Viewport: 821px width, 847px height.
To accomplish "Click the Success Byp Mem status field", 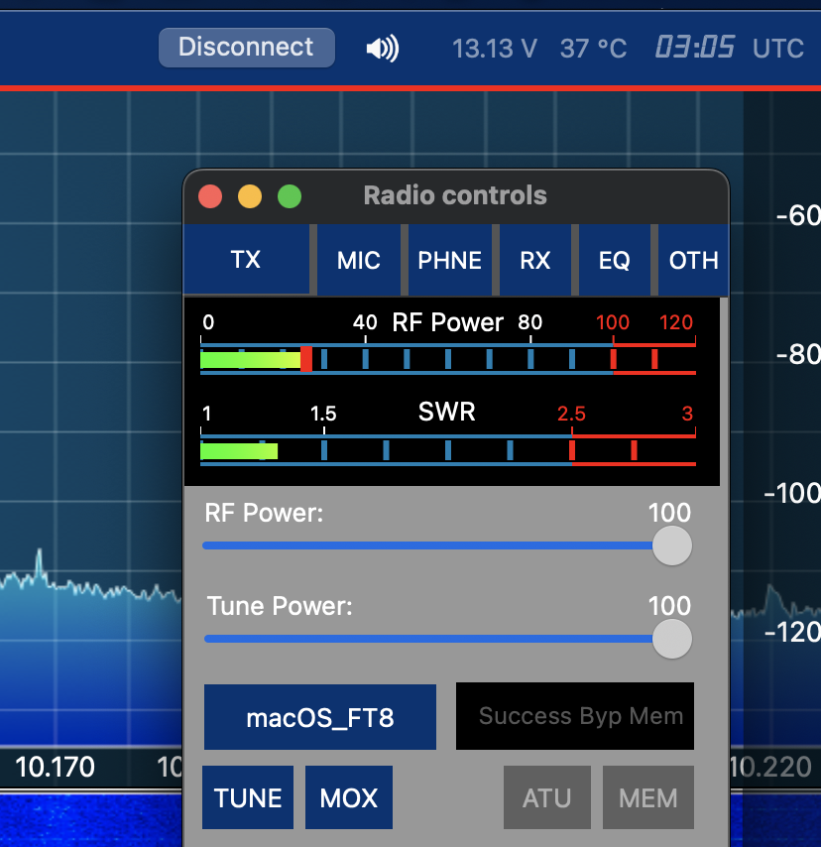I will point(575,716).
